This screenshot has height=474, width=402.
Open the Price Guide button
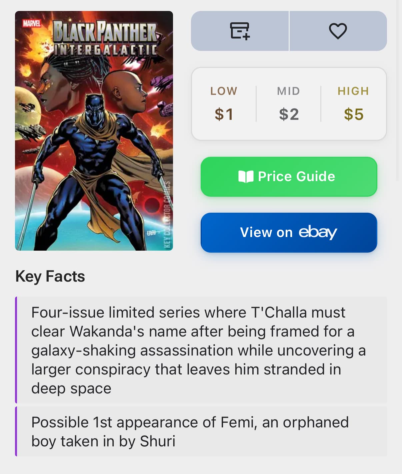[x=289, y=176]
